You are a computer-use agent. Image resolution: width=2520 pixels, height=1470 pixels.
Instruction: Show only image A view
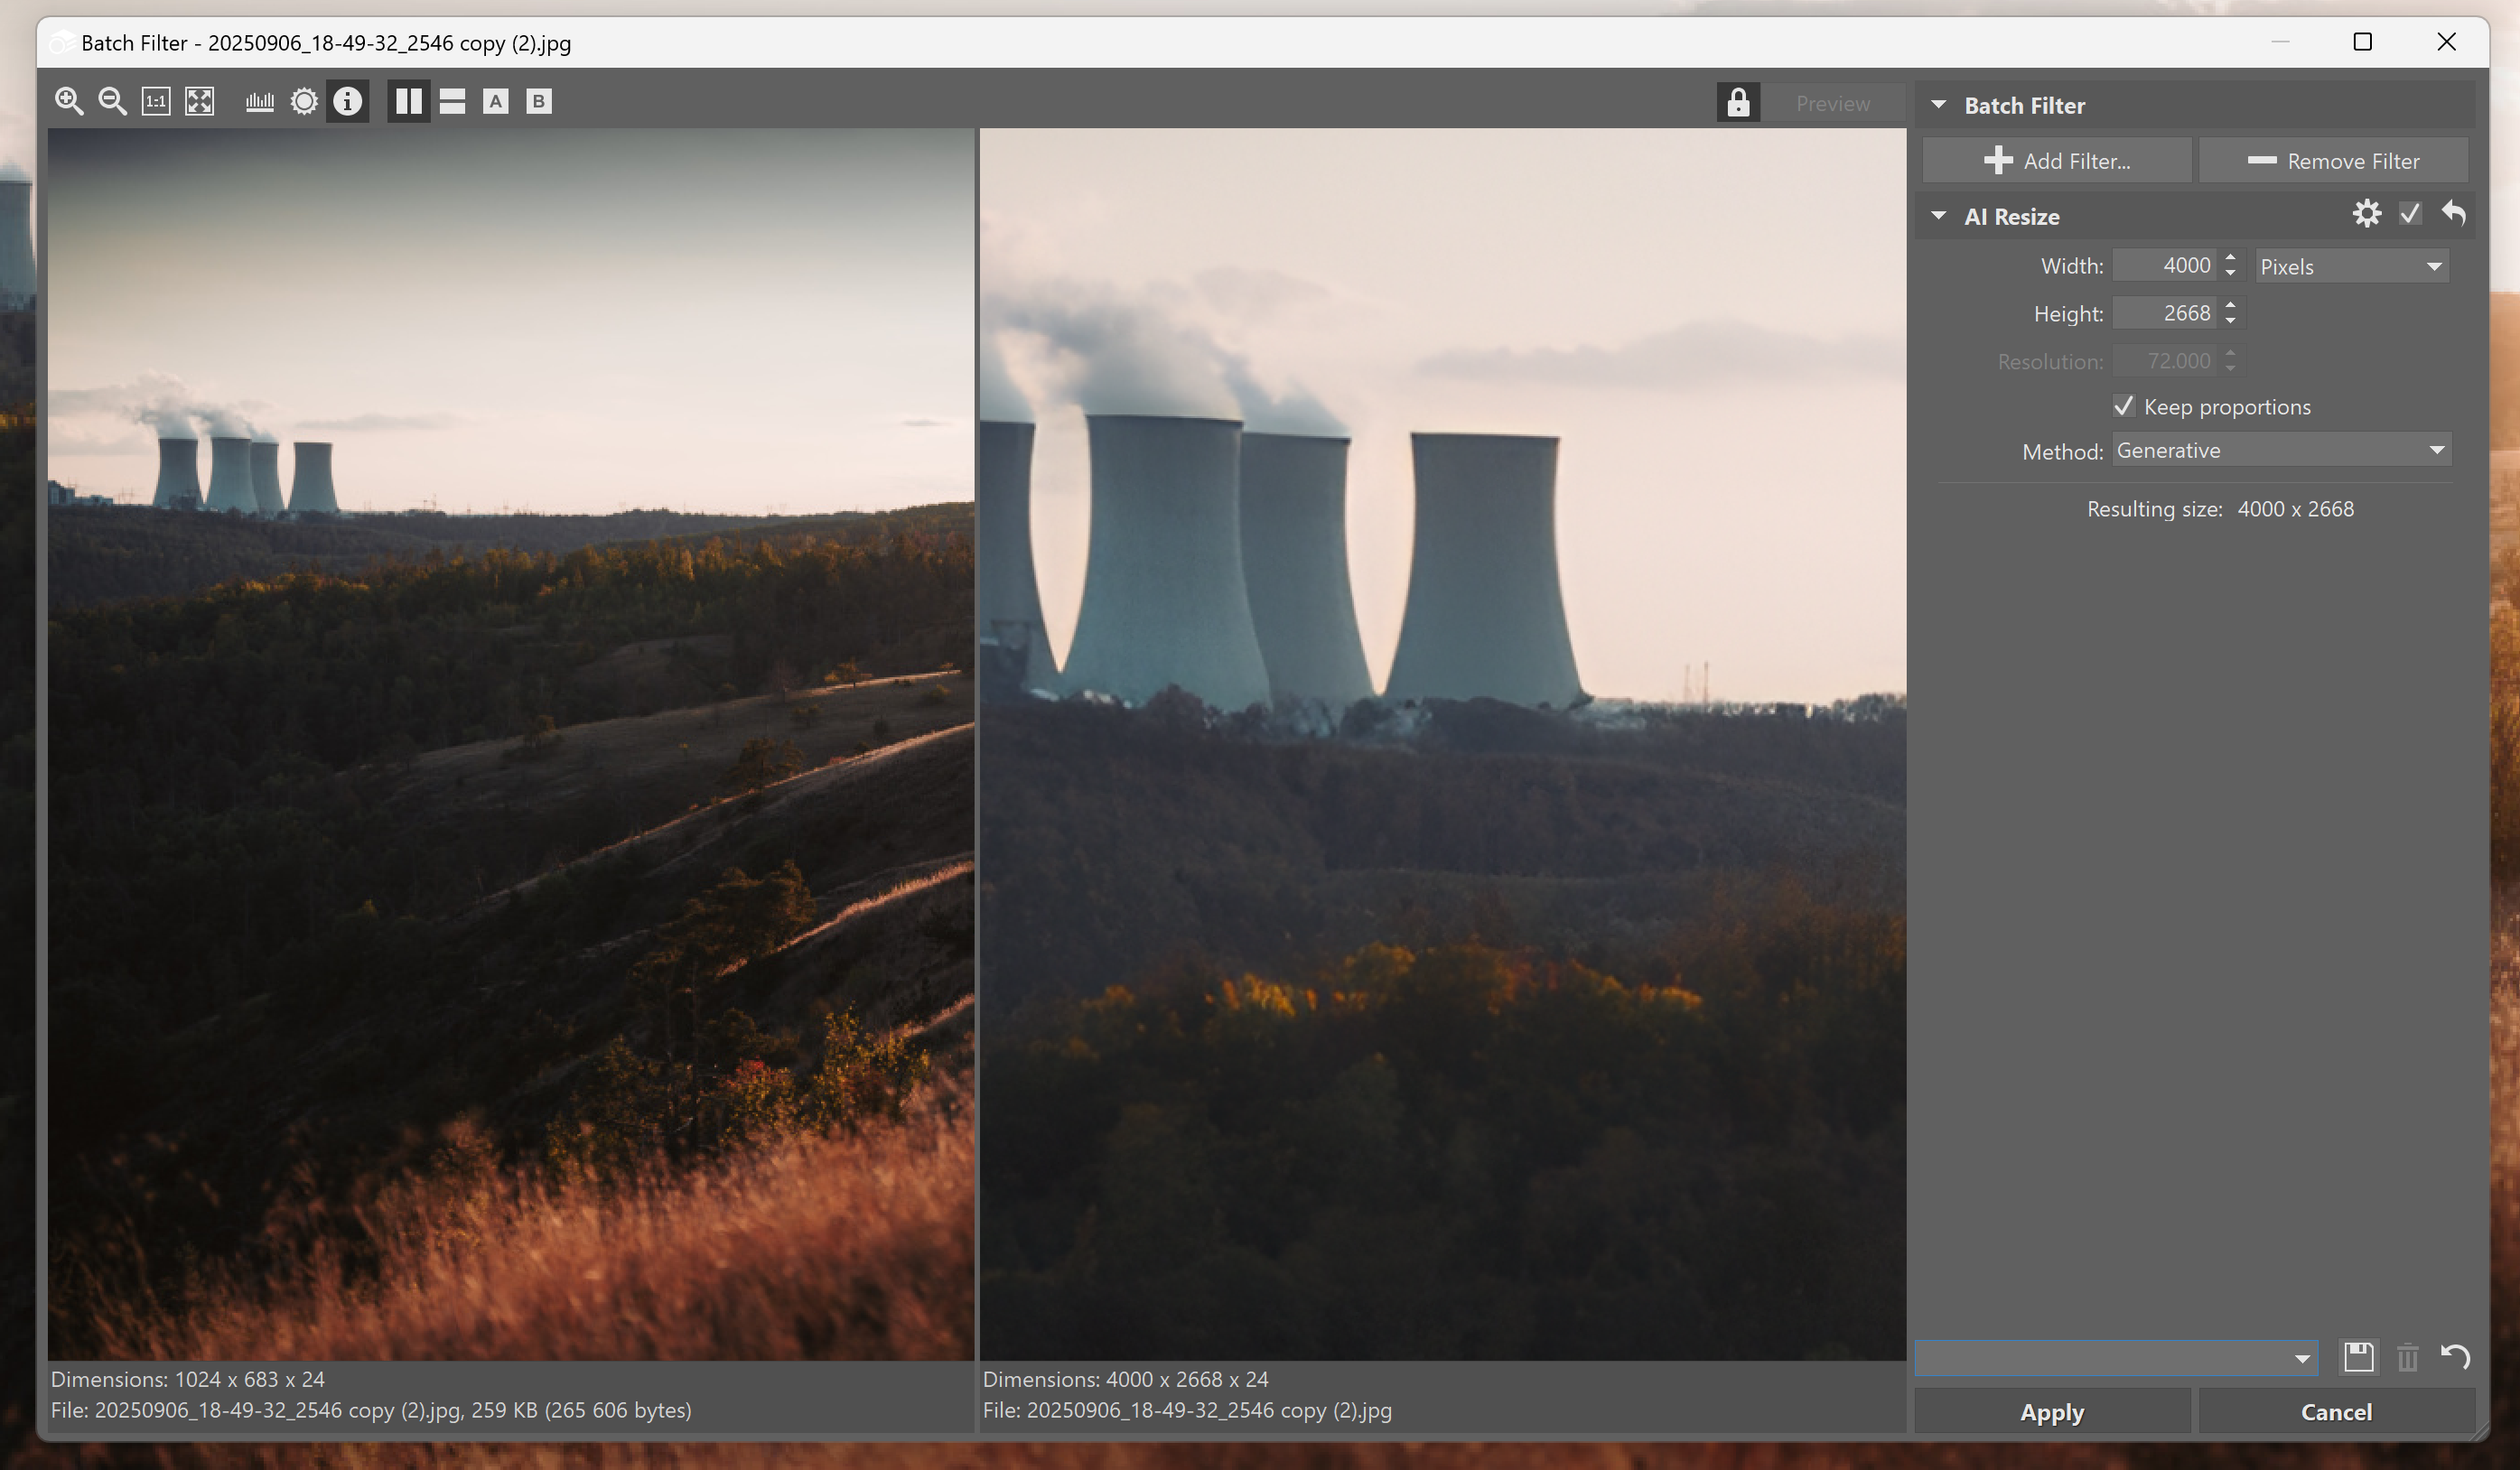point(495,101)
